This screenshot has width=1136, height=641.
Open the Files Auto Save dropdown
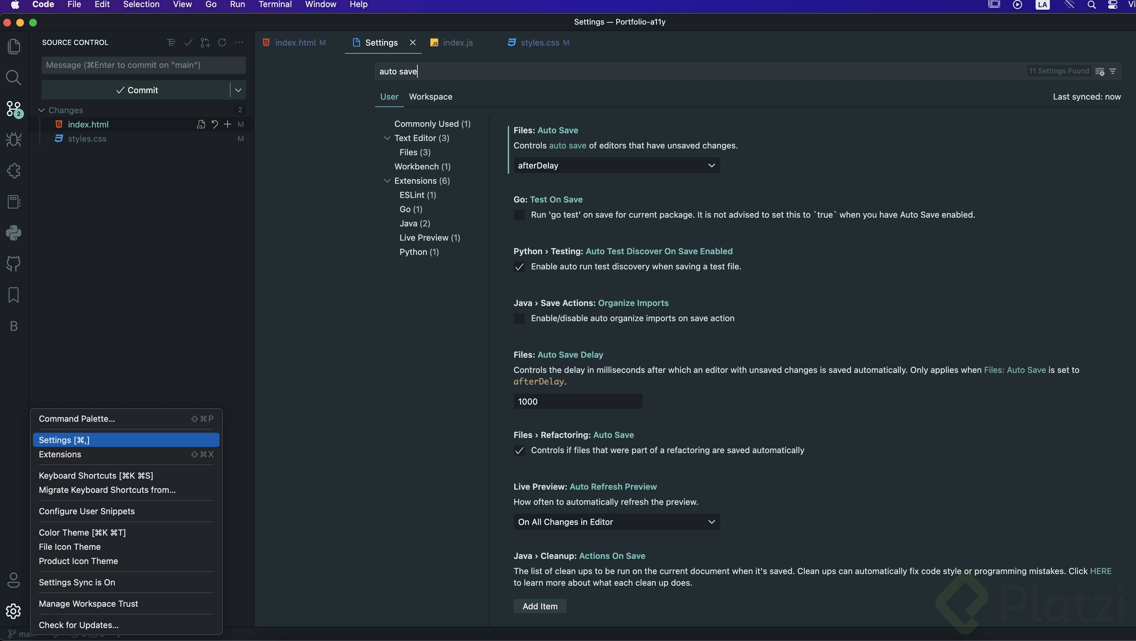click(x=617, y=166)
